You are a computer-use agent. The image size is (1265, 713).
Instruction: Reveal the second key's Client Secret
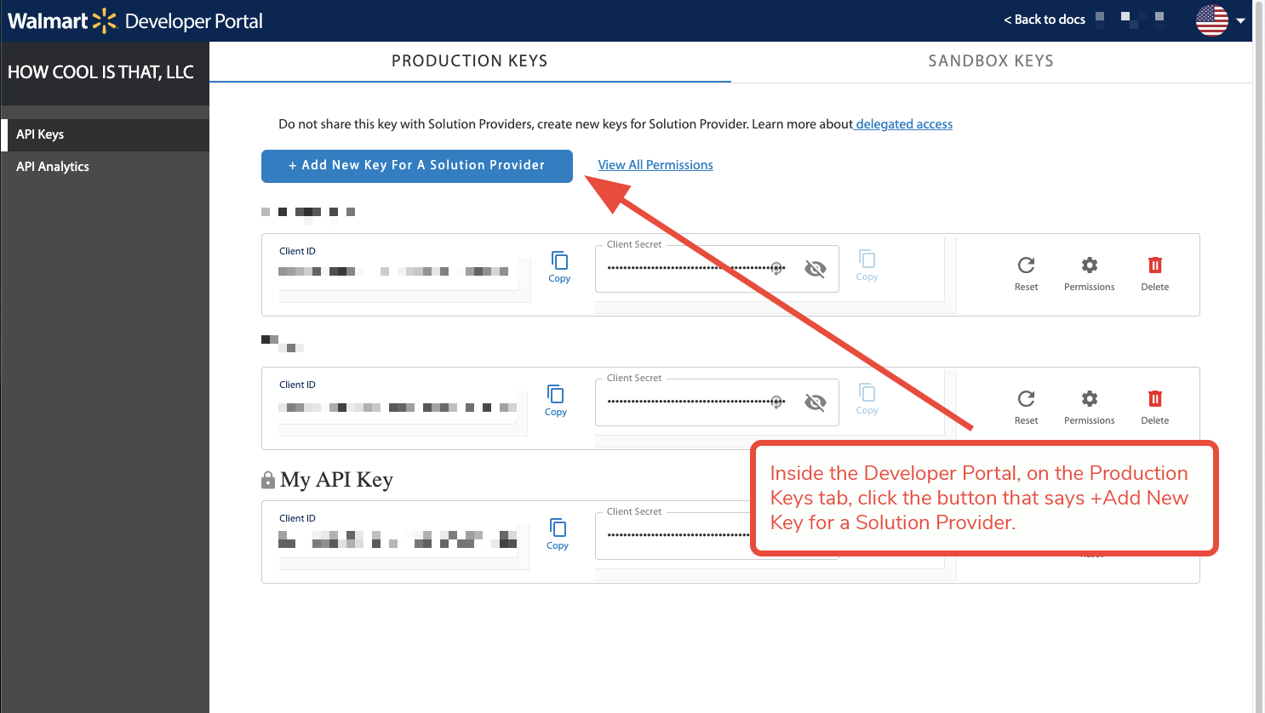[x=815, y=402]
